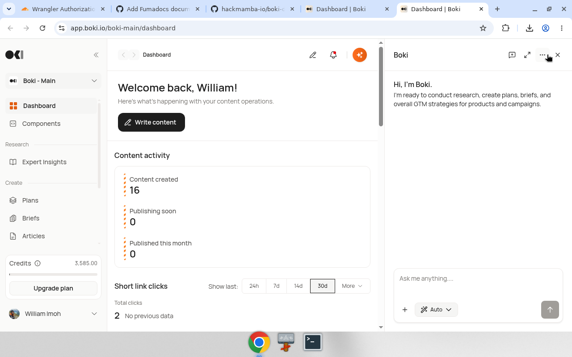Screen dimensions: 572x357
Task: Select the 14d time range
Action: 298,286
